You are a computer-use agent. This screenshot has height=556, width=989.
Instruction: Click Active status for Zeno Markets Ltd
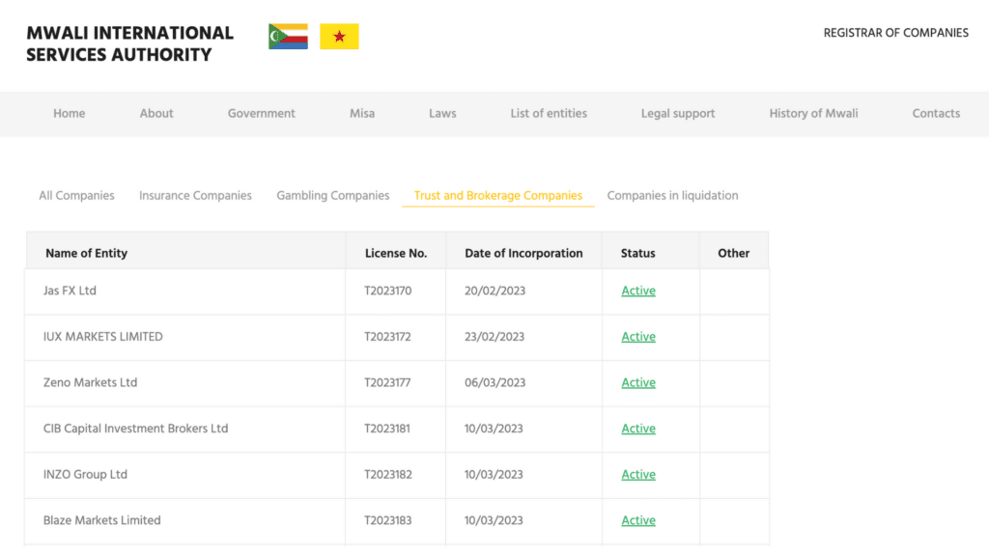(x=638, y=382)
